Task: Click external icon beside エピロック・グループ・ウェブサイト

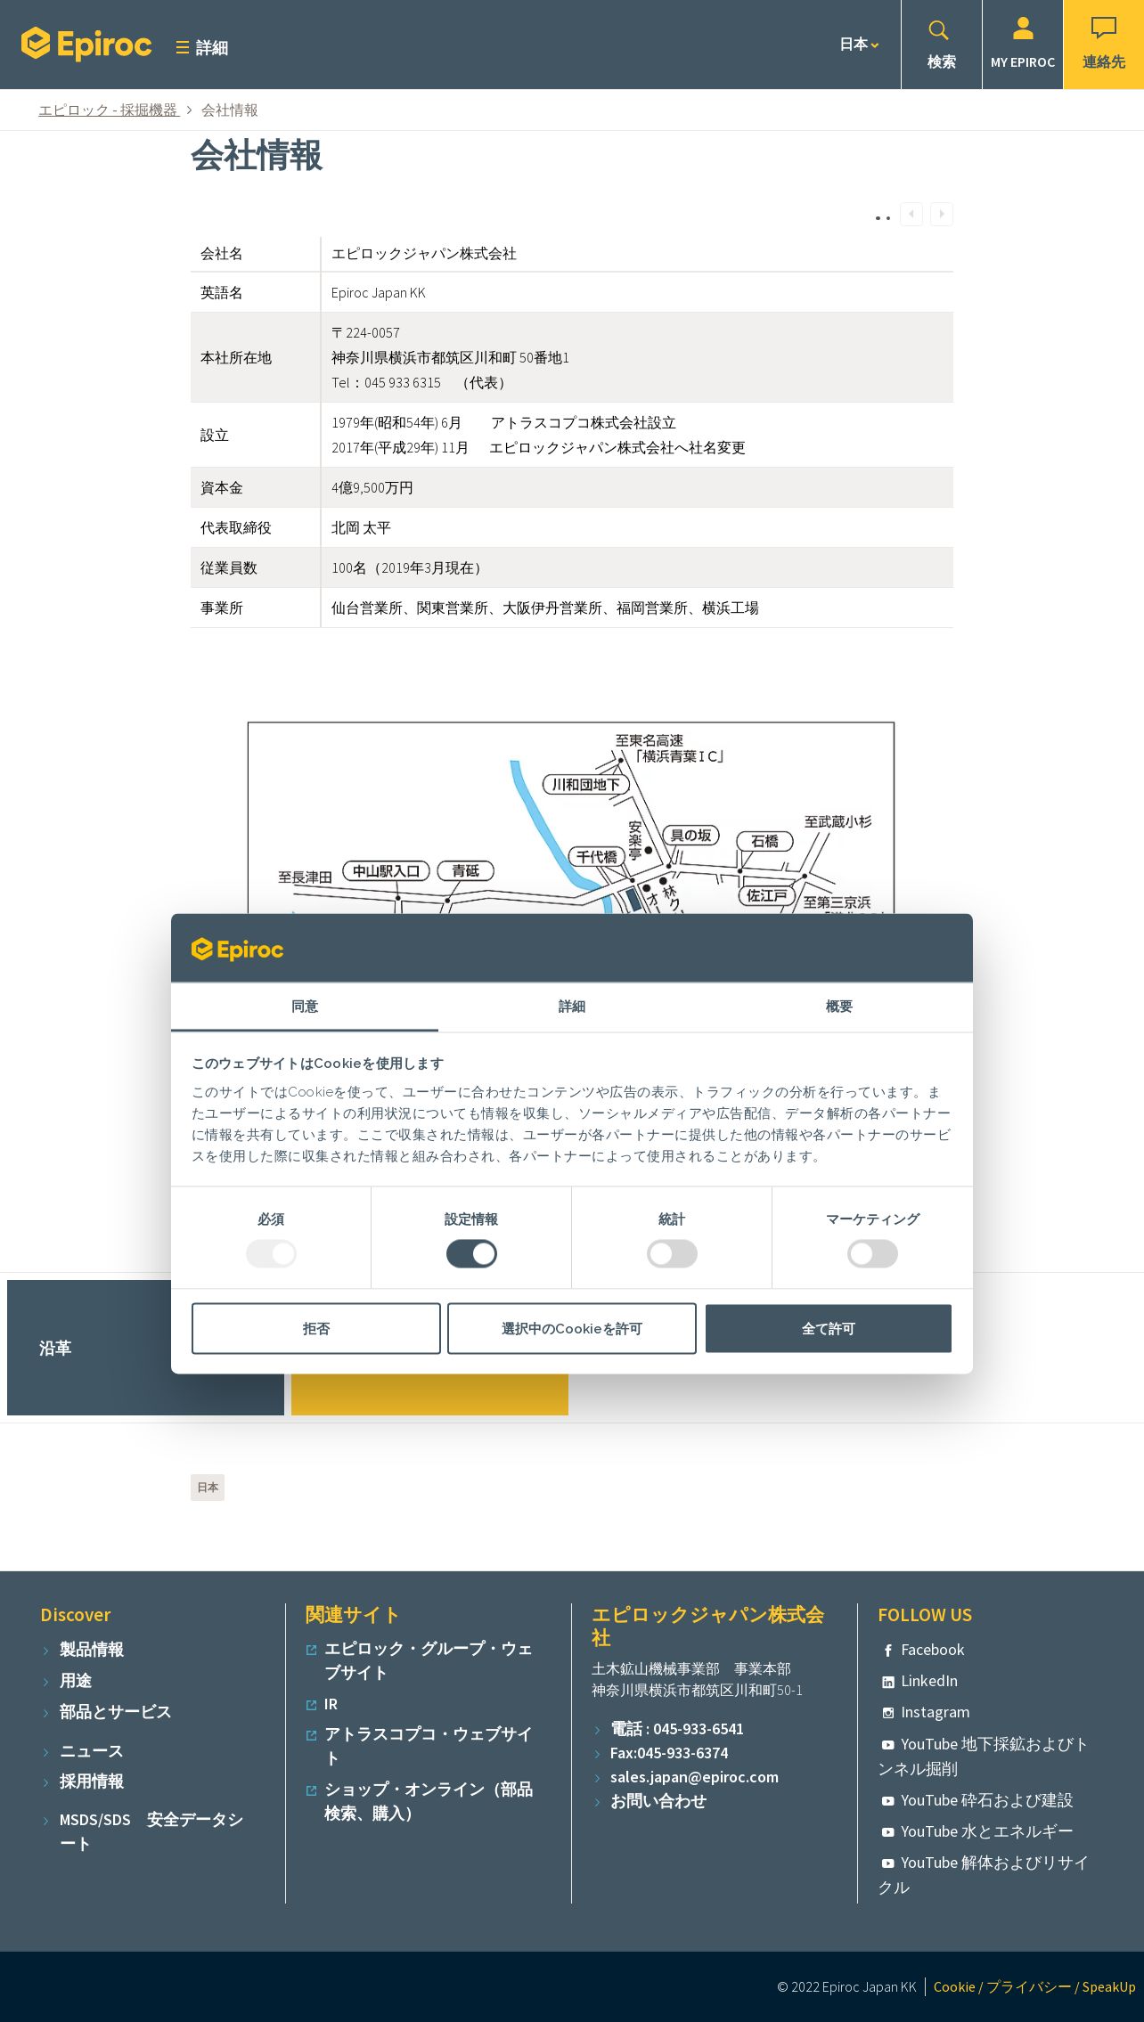Action: pos(311,1650)
